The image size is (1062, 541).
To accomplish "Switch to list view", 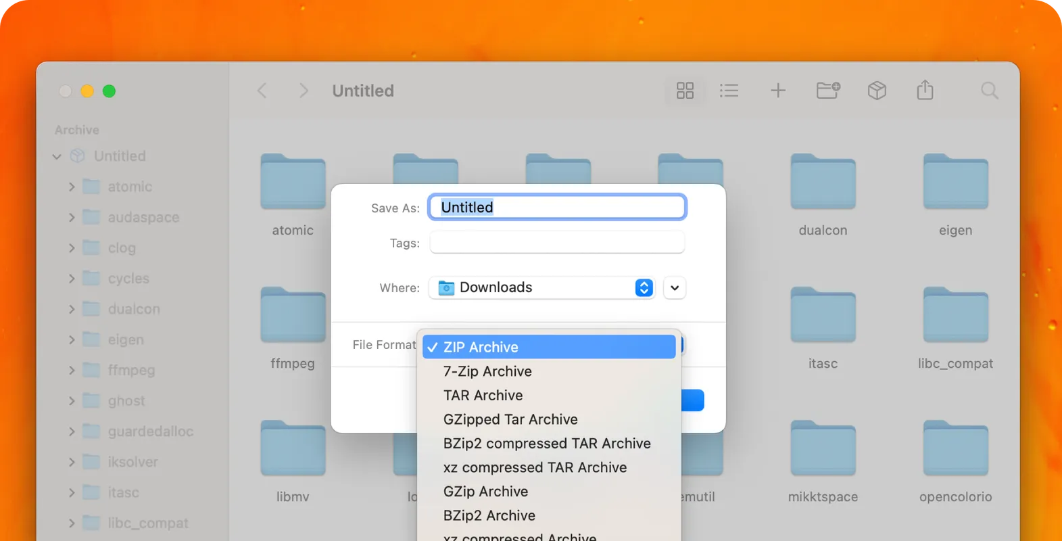I will pyautogui.click(x=729, y=91).
